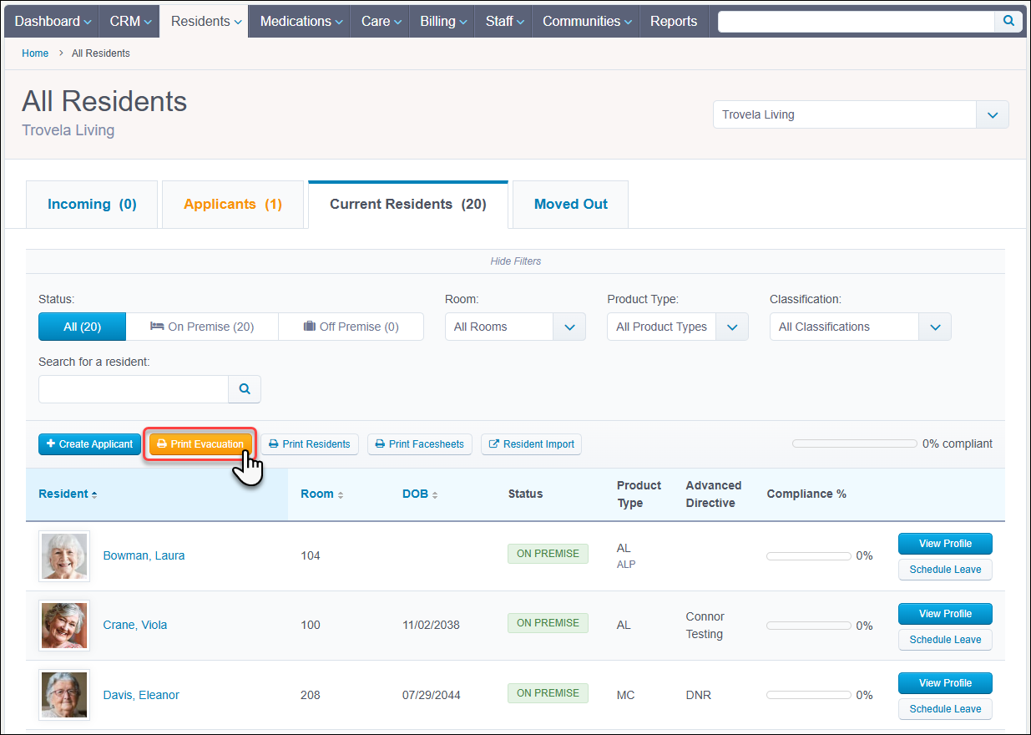This screenshot has height=735, width=1031.
Task: Sort by Room column arrows
Action: point(341,495)
